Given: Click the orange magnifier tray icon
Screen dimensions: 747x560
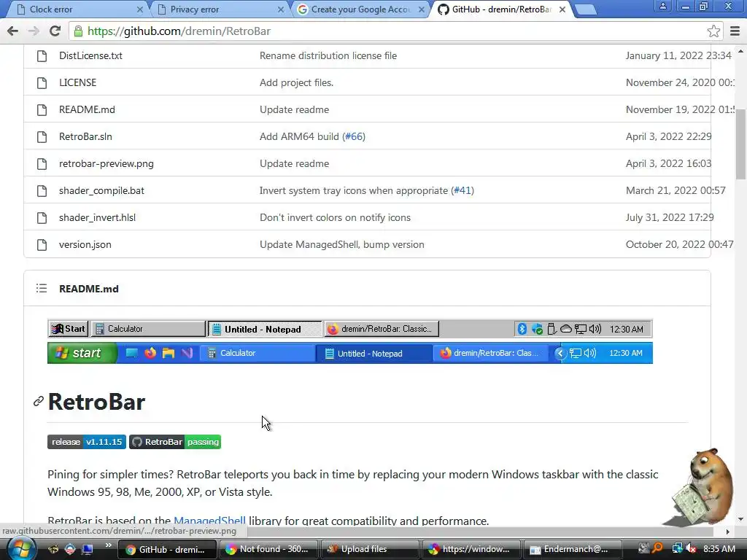Looking at the screenshot, I should [657, 549].
